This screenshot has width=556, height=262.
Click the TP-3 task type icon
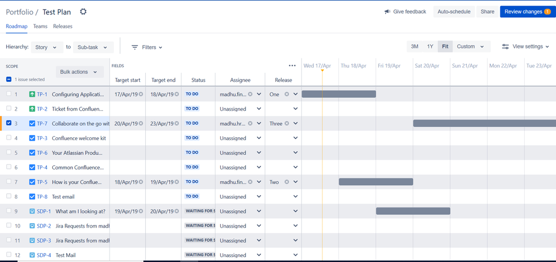coord(32,138)
